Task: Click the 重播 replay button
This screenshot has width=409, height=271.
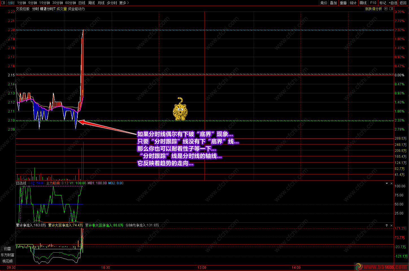Action: pyautogui.click(x=343, y=3)
